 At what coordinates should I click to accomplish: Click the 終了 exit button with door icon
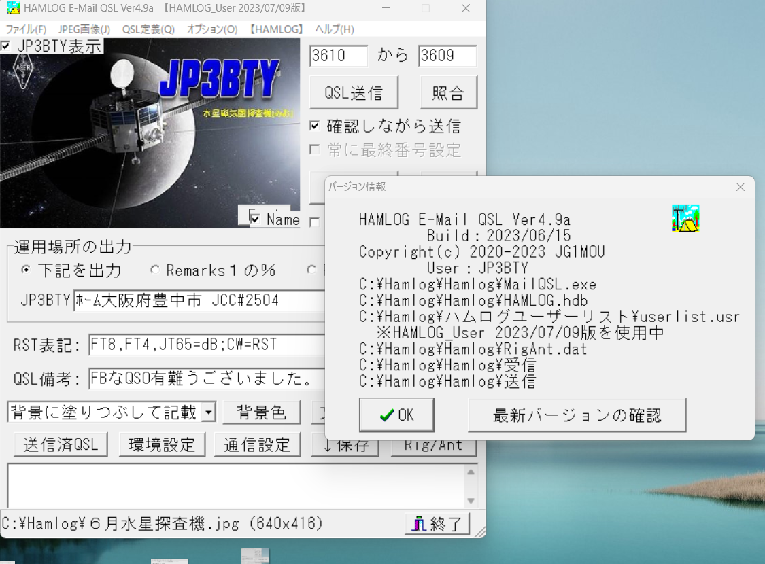437,524
